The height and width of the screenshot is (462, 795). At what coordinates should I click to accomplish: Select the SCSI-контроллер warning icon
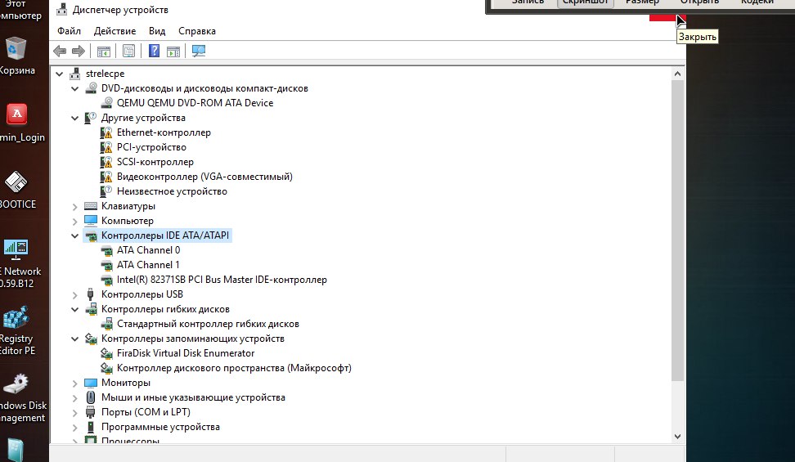tap(106, 162)
